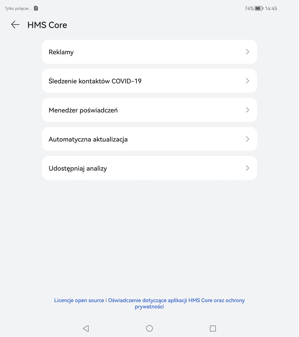Image resolution: width=299 pixels, height=337 pixels.
Task: Open Oświadczenie dotyczące aplikacji HMS Core link
Action: point(176,300)
